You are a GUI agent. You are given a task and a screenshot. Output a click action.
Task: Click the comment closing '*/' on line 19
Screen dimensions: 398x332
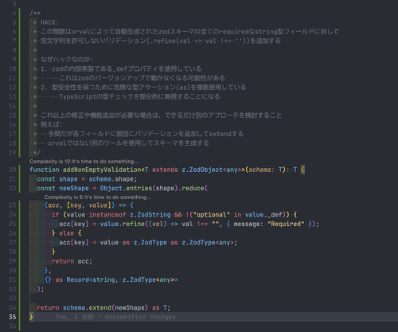coord(37,153)
